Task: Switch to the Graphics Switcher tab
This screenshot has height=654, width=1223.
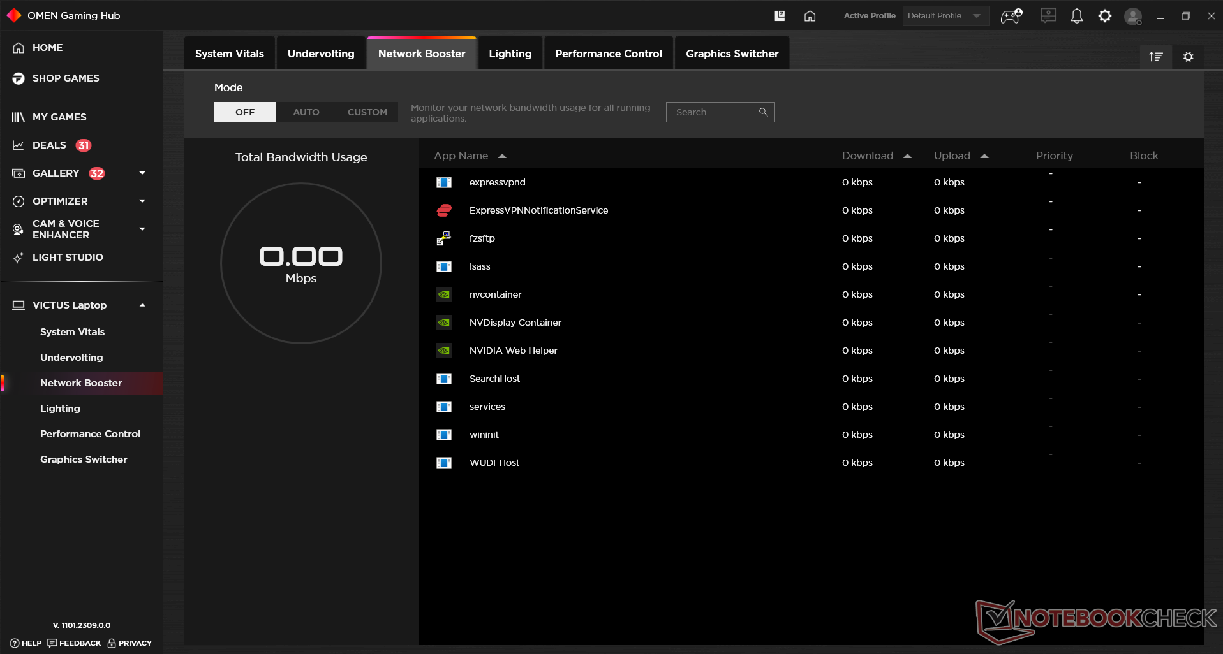Action: point(732,54)
